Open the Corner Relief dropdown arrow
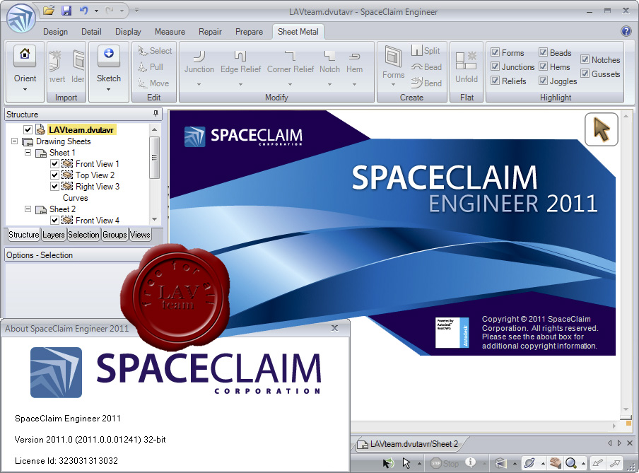Image resolution: width=639 pixels, height=473 pixels. click(290, 84)
